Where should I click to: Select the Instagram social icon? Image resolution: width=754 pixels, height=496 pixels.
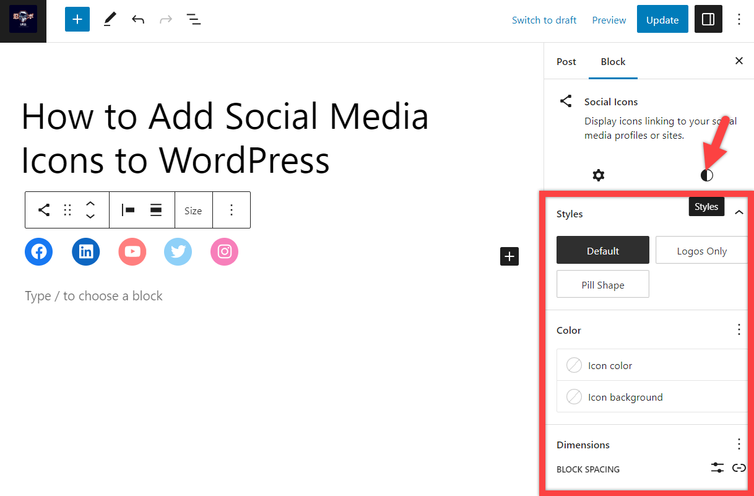pos(225,251)
